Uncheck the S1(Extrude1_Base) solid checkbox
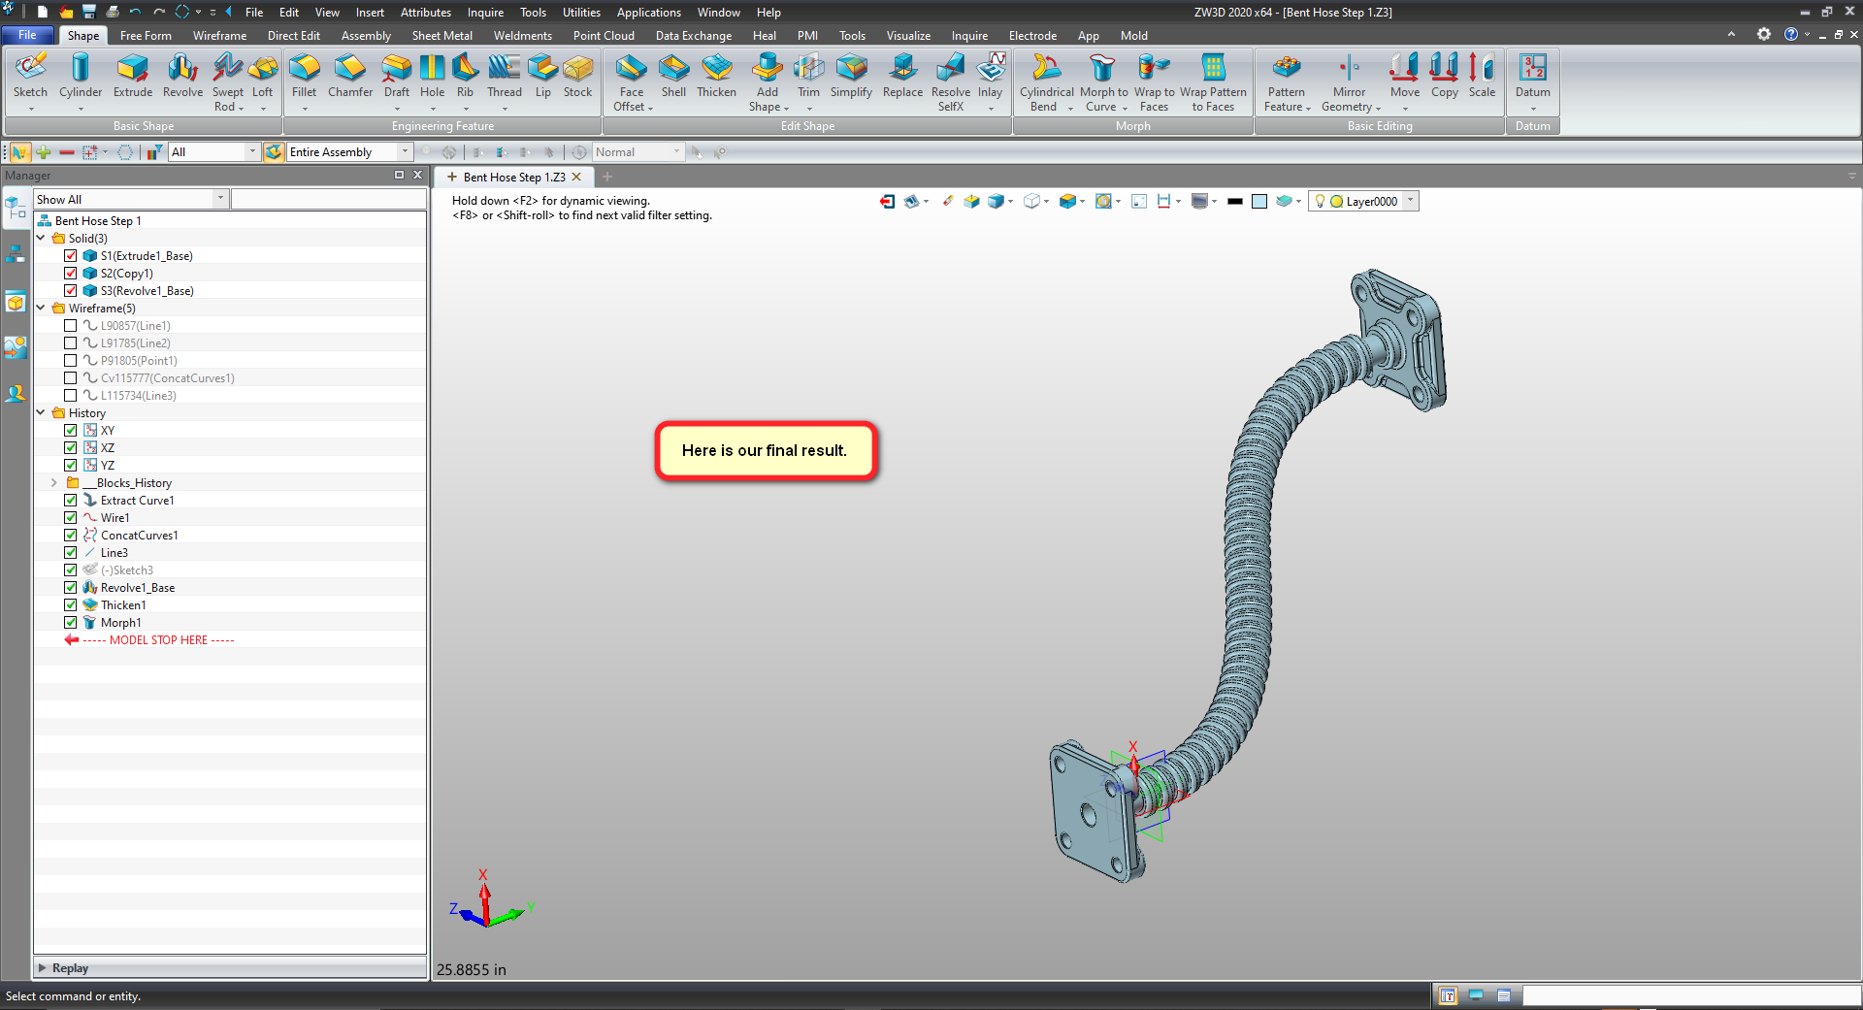Viewport: 1863px width, 1010px height. [71, 256]
